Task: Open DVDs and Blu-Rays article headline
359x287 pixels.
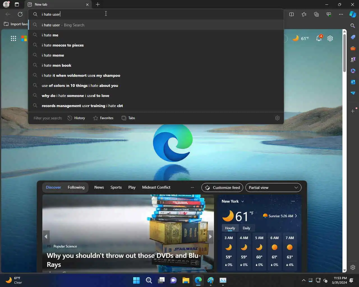Action: click(124, 260)
